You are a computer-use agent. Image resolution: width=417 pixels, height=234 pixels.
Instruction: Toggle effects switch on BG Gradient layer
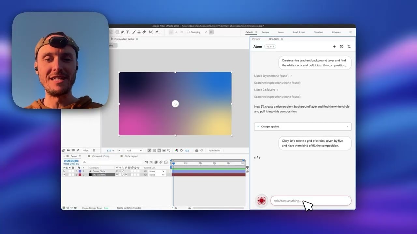(126, 175)
